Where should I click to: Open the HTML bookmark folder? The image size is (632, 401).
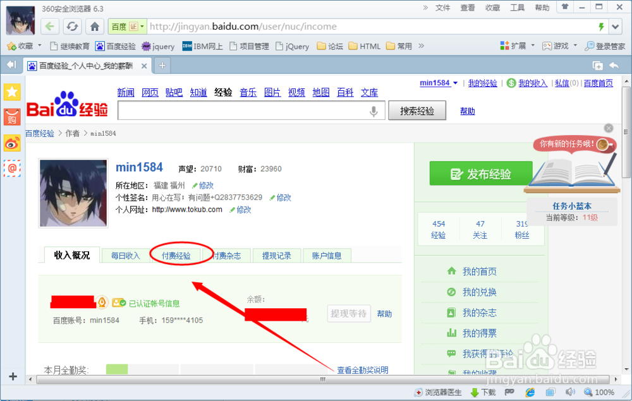(x=365, y=46)
